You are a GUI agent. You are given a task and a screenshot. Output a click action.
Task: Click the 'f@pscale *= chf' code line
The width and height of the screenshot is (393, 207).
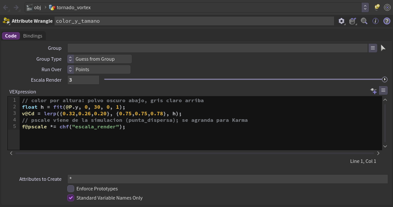tap(73, 127)
